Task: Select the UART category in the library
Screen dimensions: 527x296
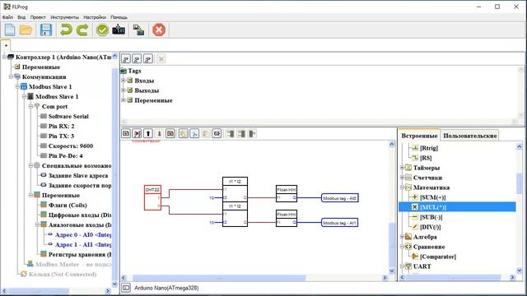Action: click(422, 266)
